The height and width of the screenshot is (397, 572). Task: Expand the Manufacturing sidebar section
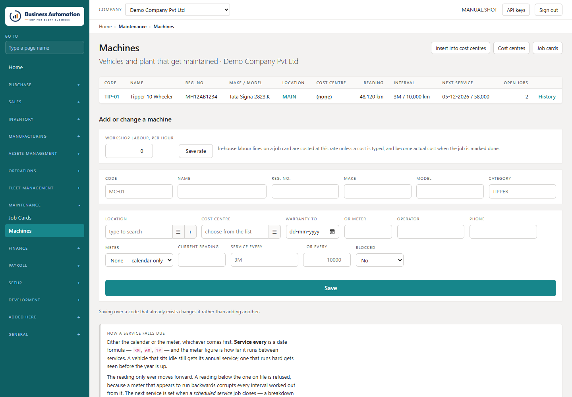(44, 137)
